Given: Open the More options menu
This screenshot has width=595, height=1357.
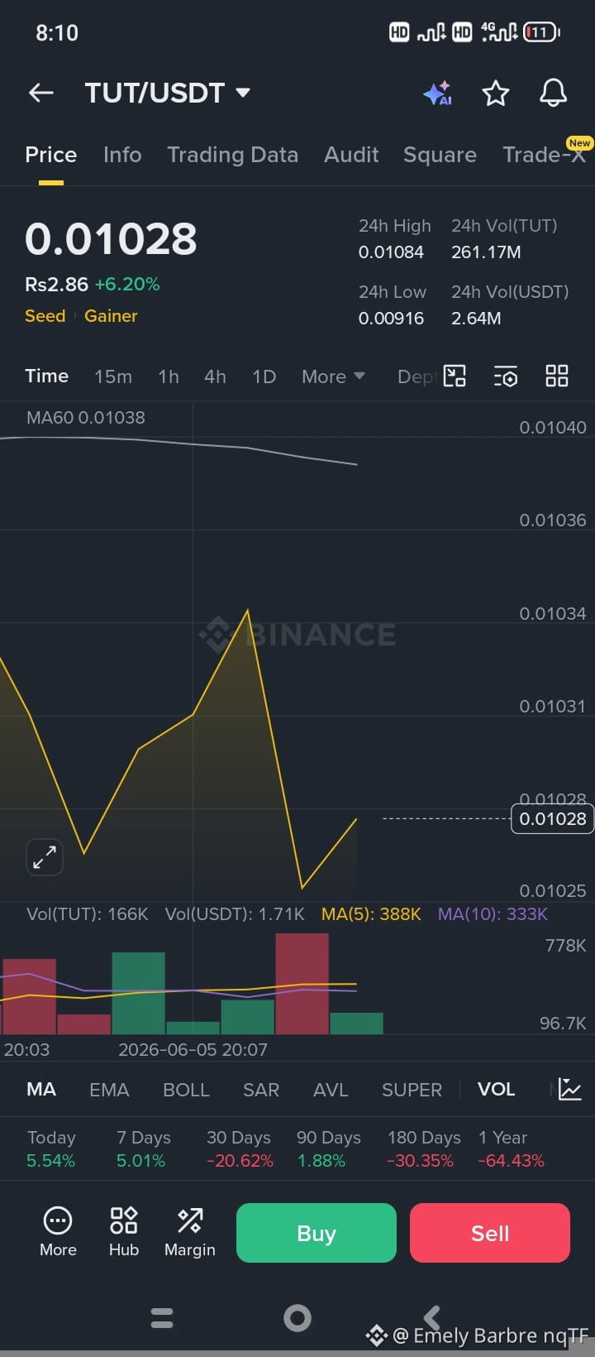Looking at the screenshot, I should pyautogui.click(x=58, y=1231).
